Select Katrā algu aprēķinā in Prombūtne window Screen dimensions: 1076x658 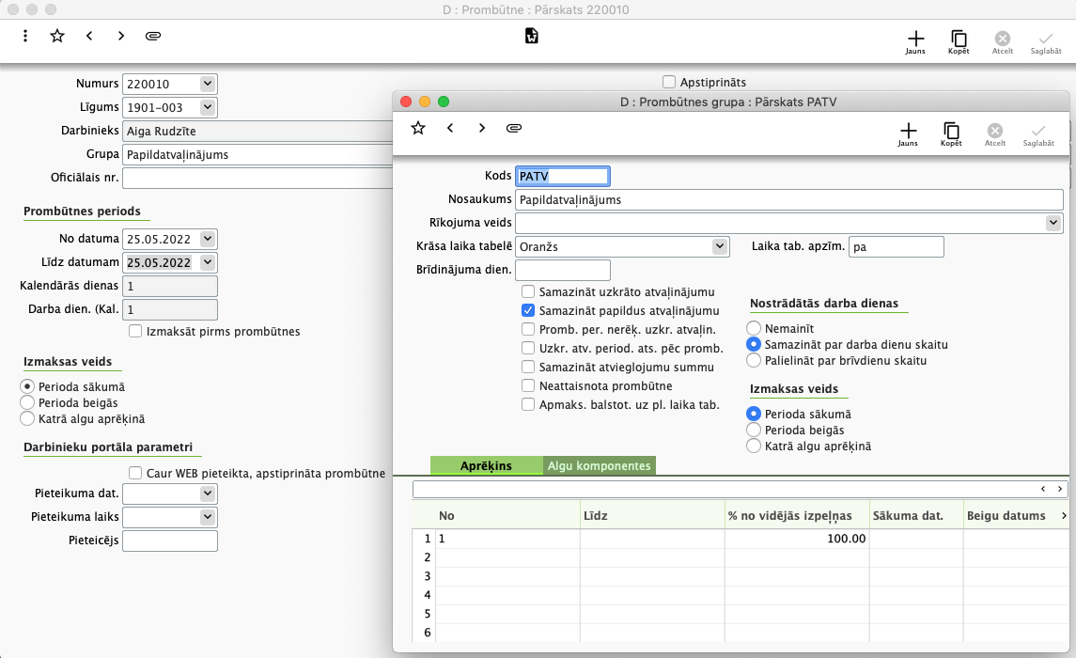click(x=26, y=418)
